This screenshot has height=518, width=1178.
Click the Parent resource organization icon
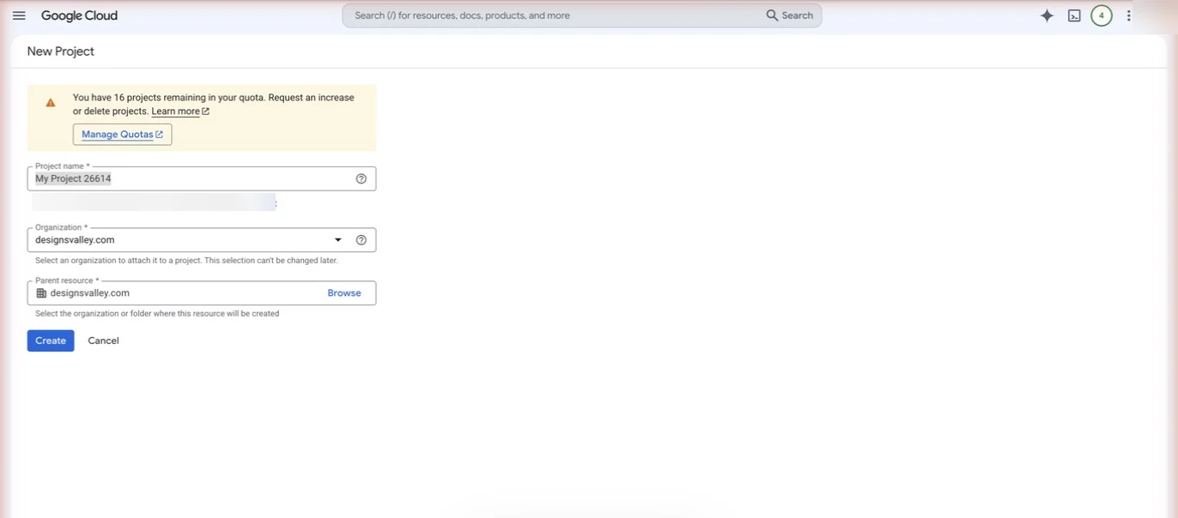click(41, 293)
